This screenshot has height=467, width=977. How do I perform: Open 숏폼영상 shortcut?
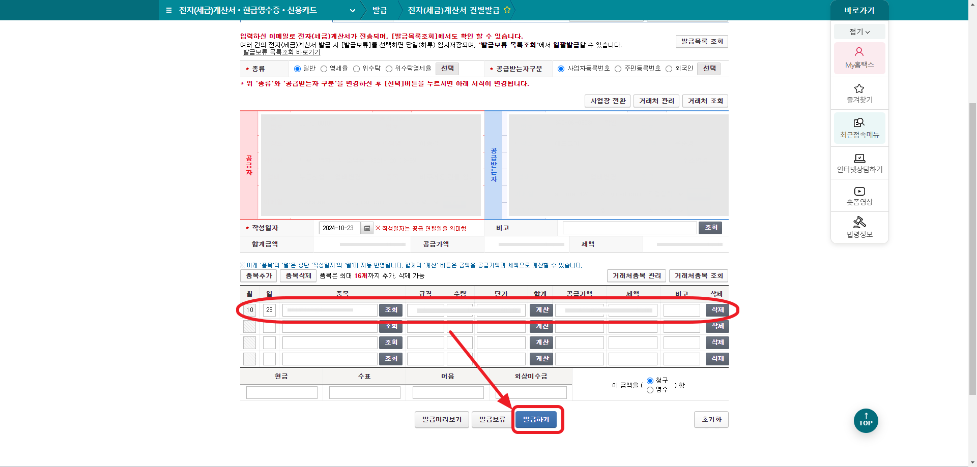859,196
